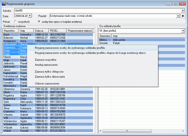Select the row 'Jarosz'
The image size is (188, 136).
click(x=15, y=70)
